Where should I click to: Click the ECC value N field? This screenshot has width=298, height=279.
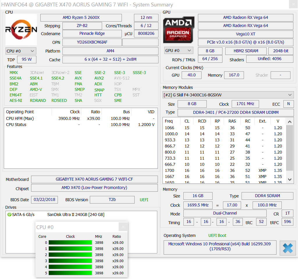(x=288, y=104)
